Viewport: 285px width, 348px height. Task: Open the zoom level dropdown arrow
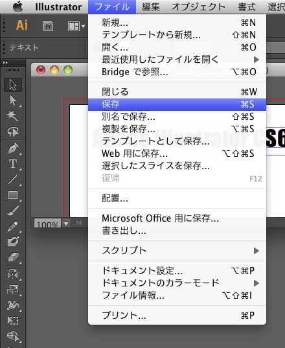pyautogui.click(x=66, y=224)
